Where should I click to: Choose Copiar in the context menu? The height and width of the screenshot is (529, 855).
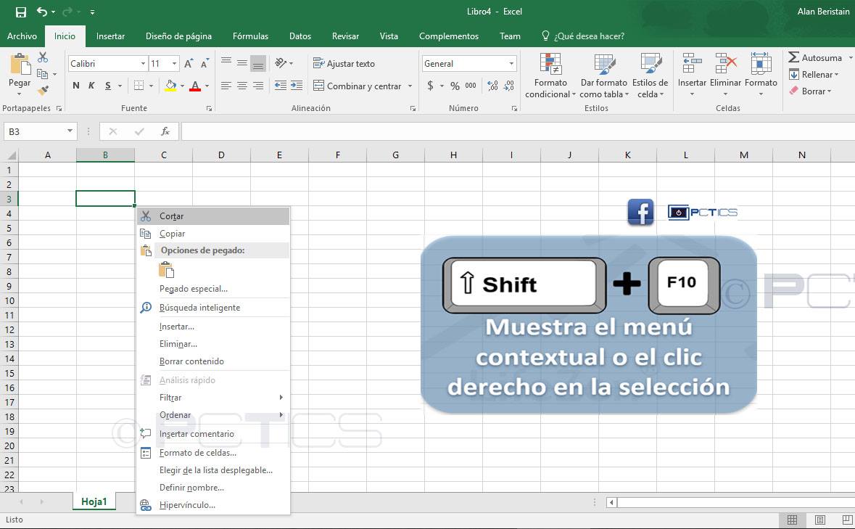(x=213, y=234)
